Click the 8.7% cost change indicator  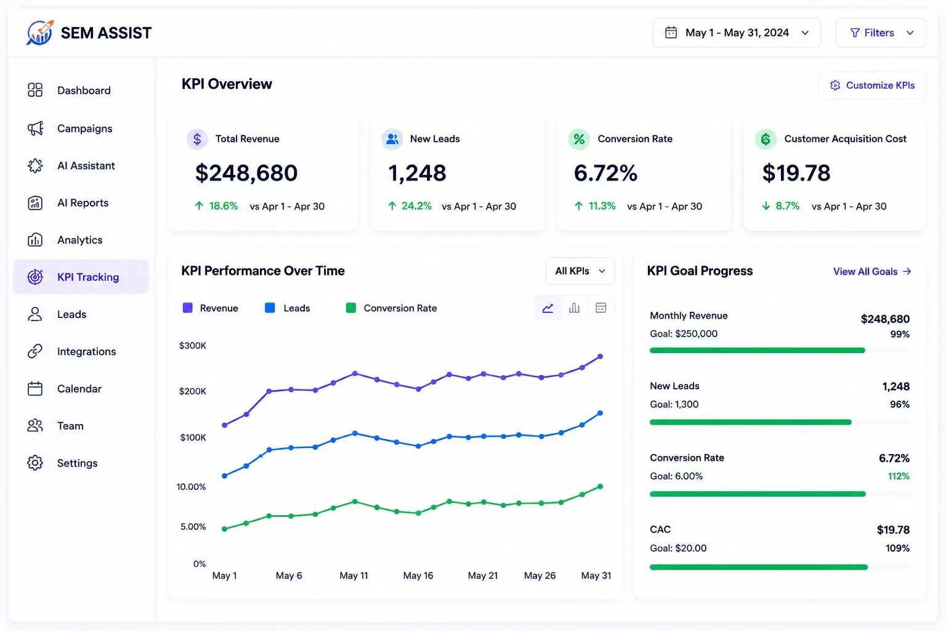click(780, 206)
